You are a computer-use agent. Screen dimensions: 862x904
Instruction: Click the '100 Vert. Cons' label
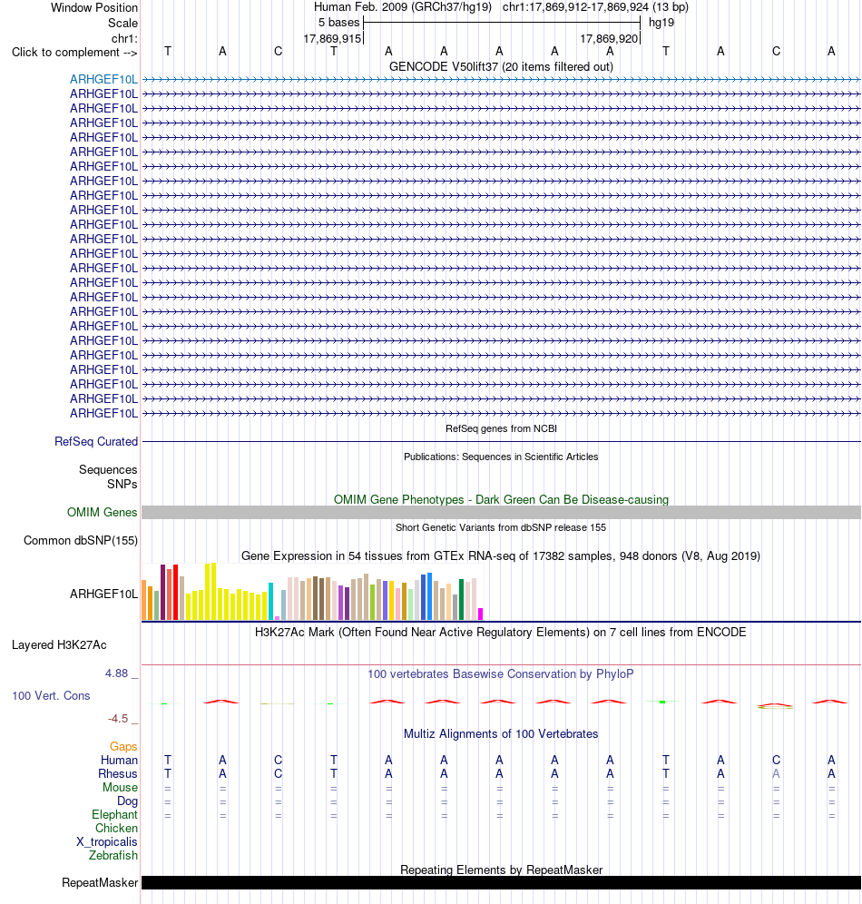pos(52,696)
